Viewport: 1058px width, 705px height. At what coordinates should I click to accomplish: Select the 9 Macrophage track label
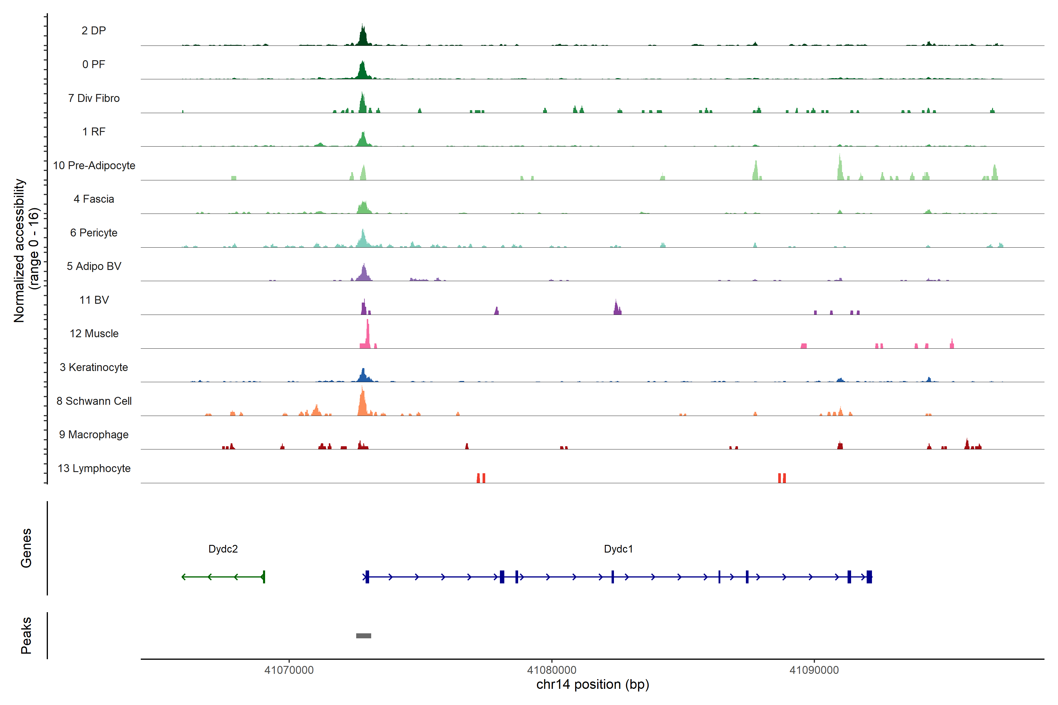pyautogui.click(x=93, y=435)
